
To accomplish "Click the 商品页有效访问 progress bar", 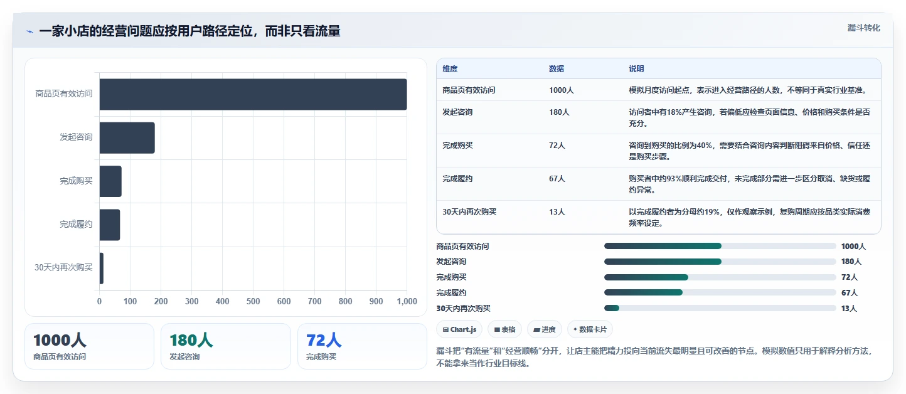I will tap(720, 247).
